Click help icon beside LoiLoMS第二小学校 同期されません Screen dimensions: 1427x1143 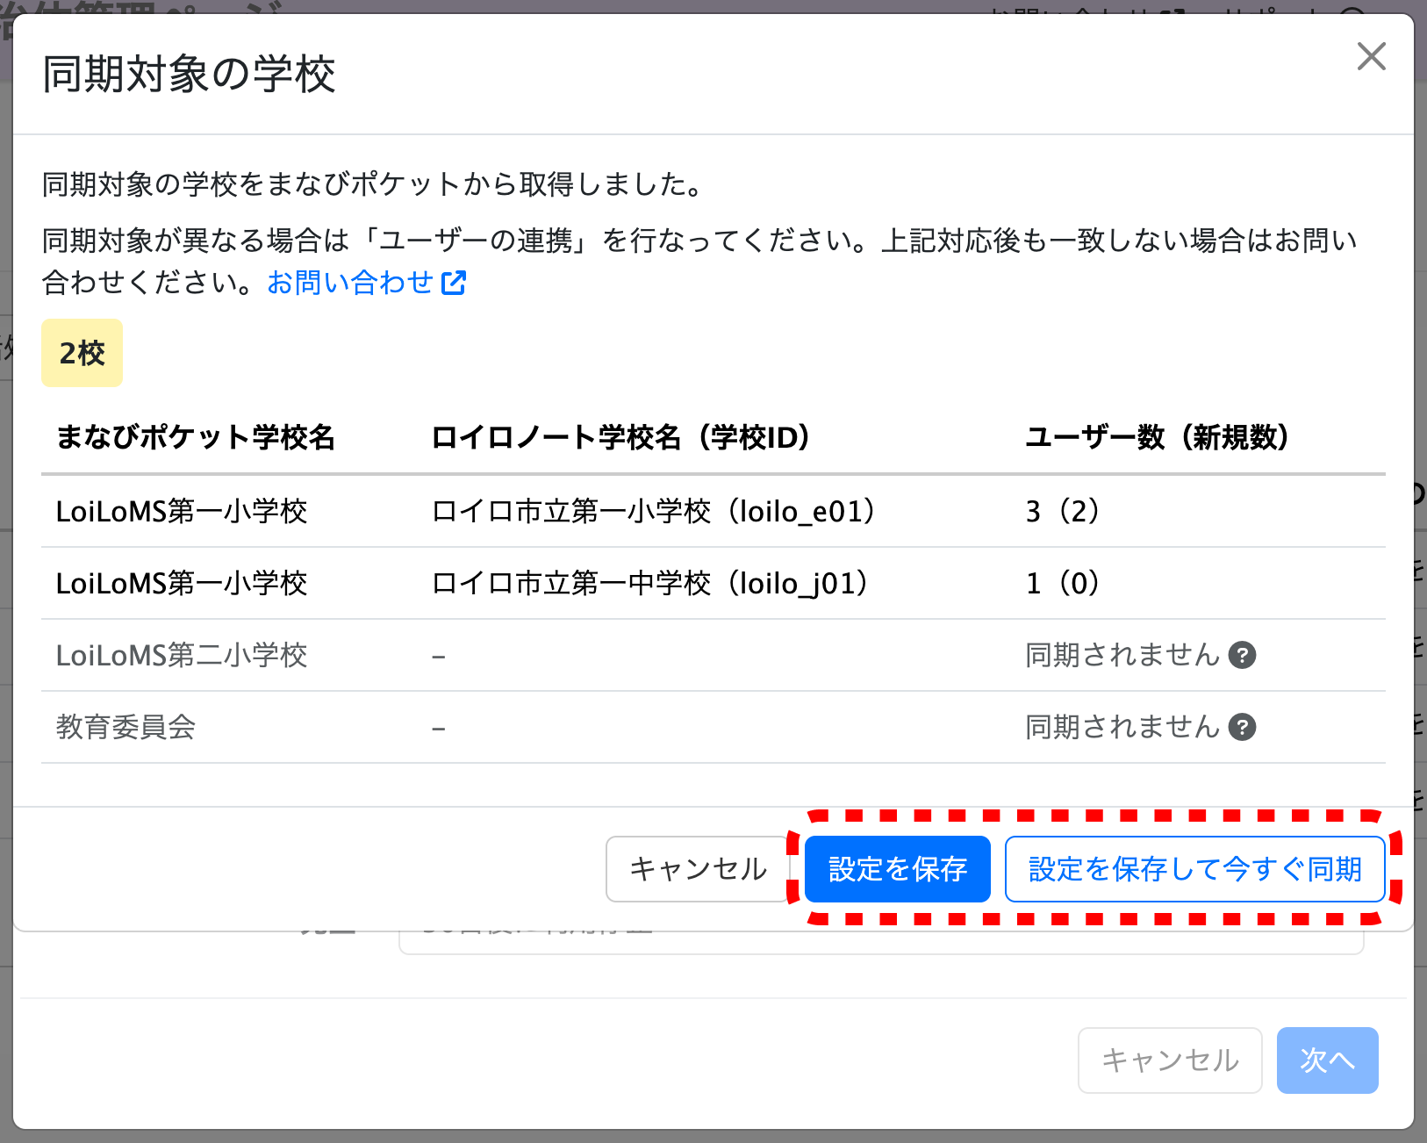pos(1242,655)
